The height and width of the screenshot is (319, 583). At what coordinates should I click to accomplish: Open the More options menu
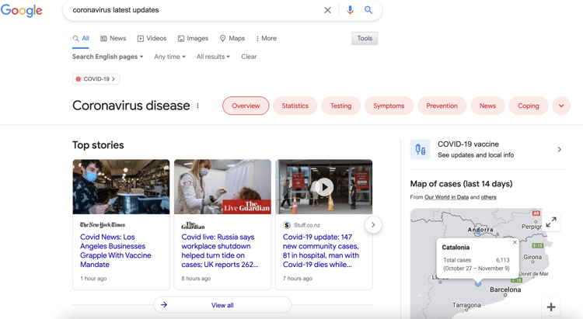[267, 38]
